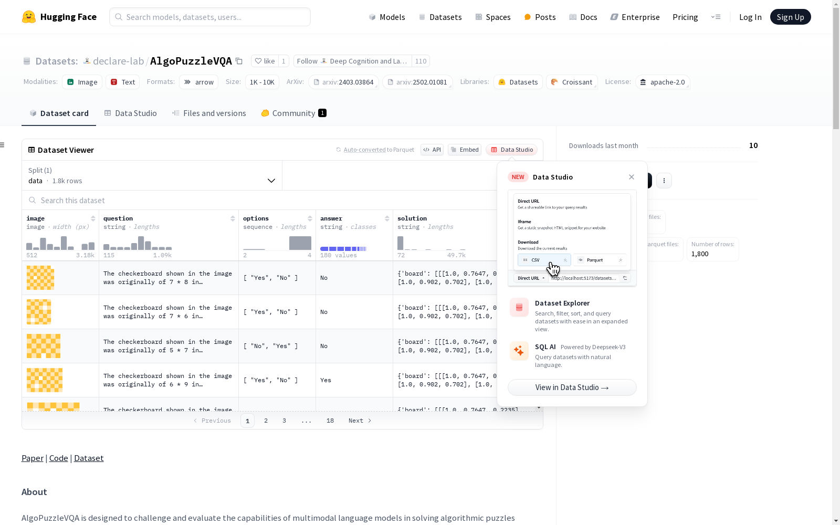The width and height of the screenshot is (840, 525).
Task: Open Docs in the navbar
Action: (x=583, y=17)
